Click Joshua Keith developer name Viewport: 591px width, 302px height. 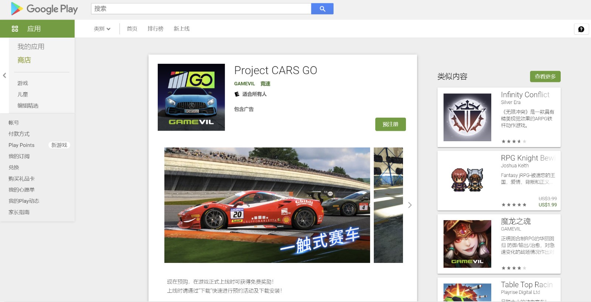click(515, 166)
